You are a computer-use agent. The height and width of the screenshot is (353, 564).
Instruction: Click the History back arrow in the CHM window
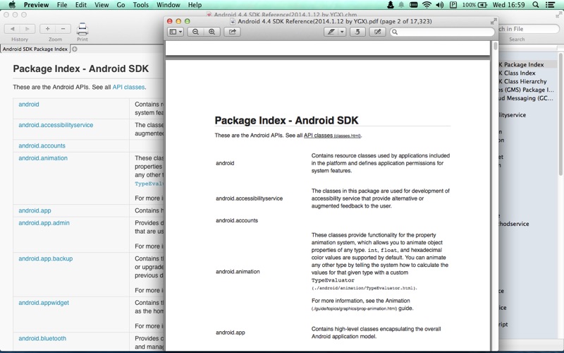click(13, 29)
